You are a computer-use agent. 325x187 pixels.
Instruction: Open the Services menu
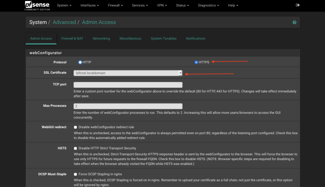(140, 5)
